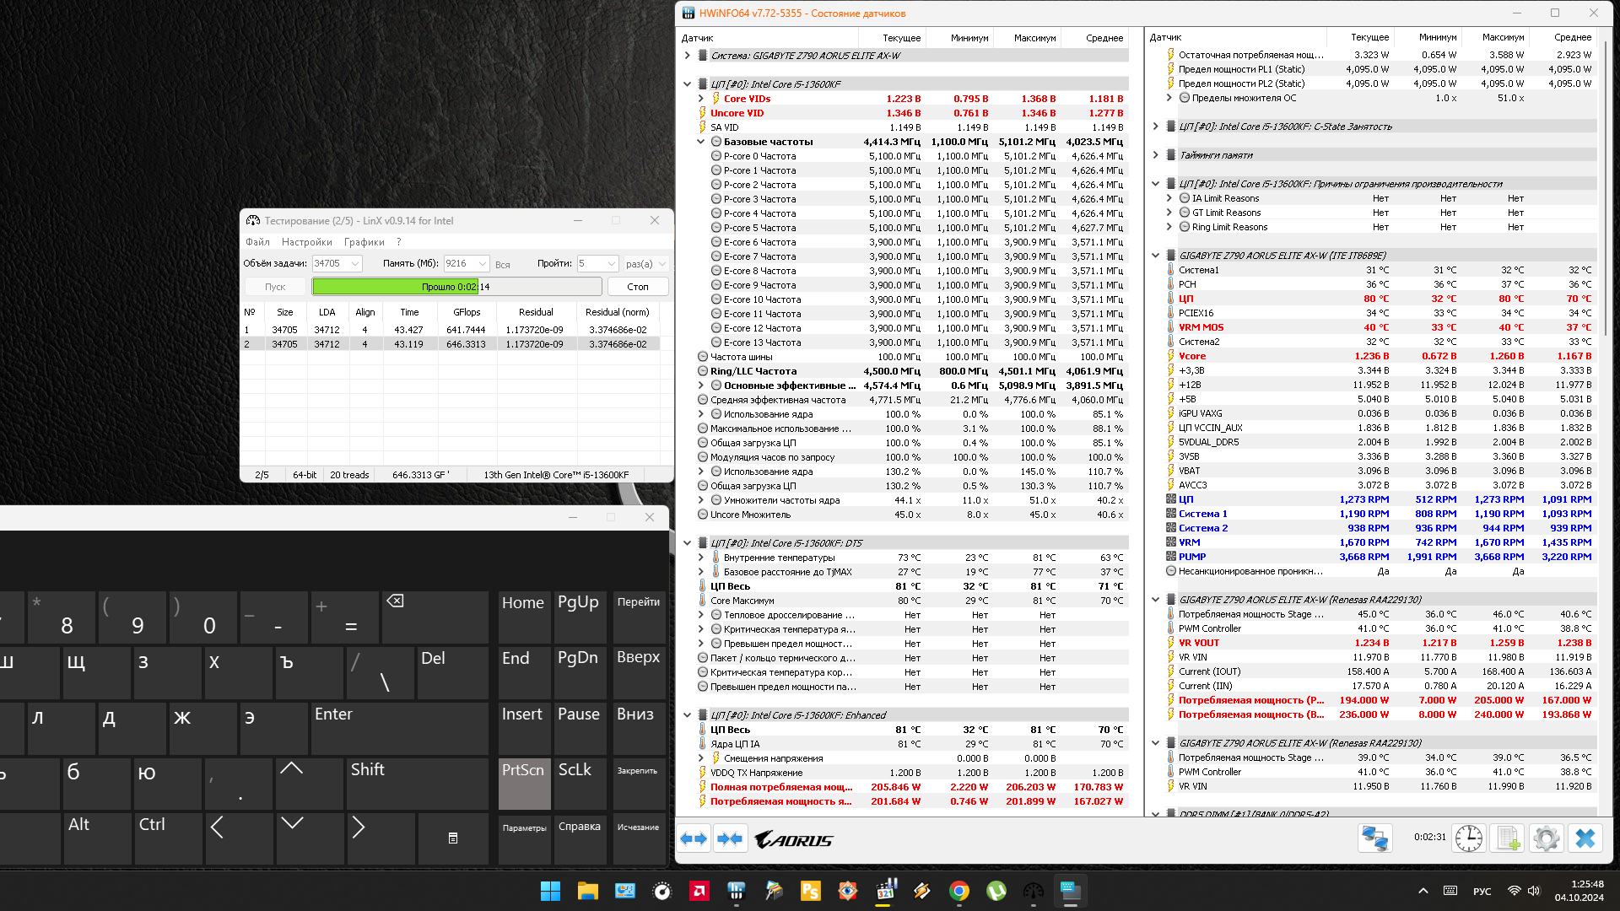This screenshot has width=1620, height=911.
Task: Click the expand columns arrows icon in HWiNFO
Action: 694,839
